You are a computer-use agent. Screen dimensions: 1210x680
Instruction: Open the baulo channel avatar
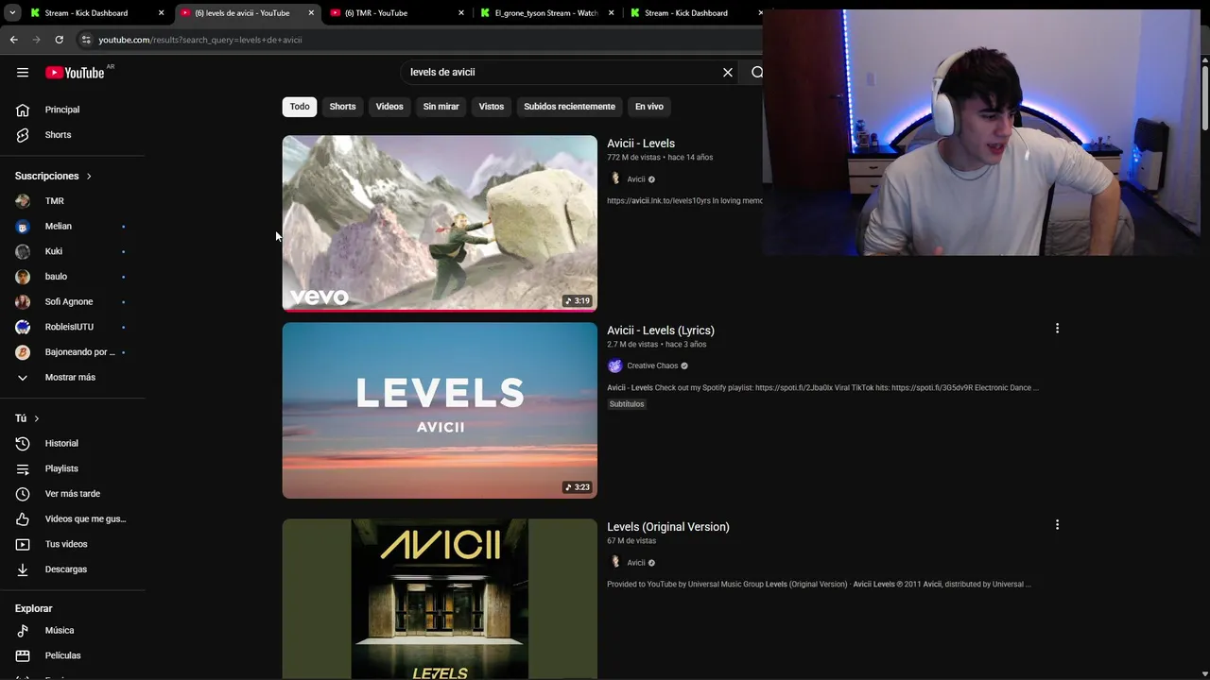click(x=23, y=277)
